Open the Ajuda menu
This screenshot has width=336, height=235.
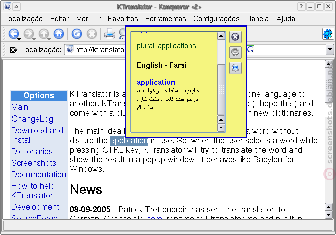[286, 19]
